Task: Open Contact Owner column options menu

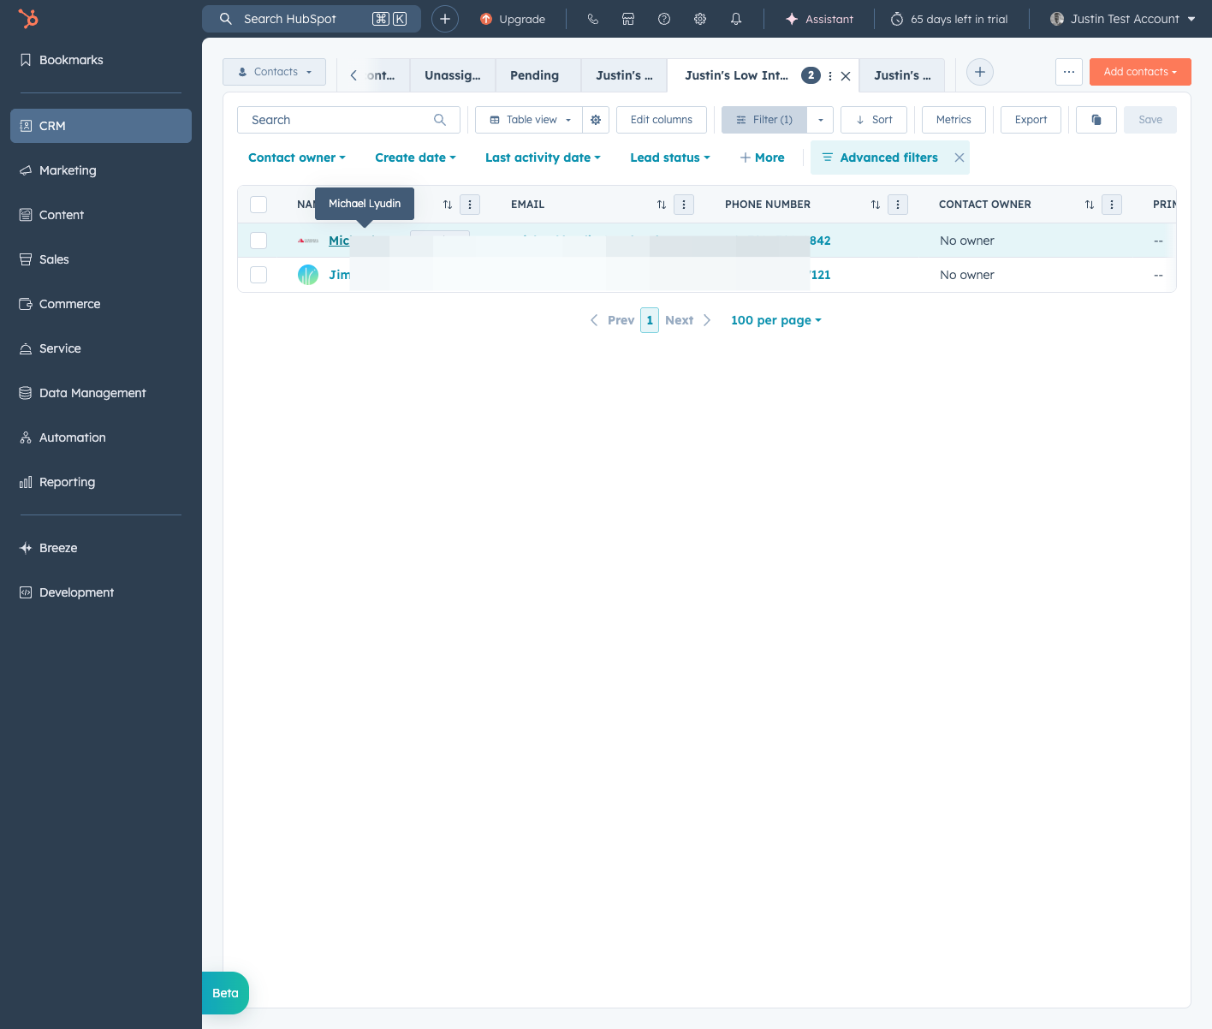Action: coord(1112,205)
